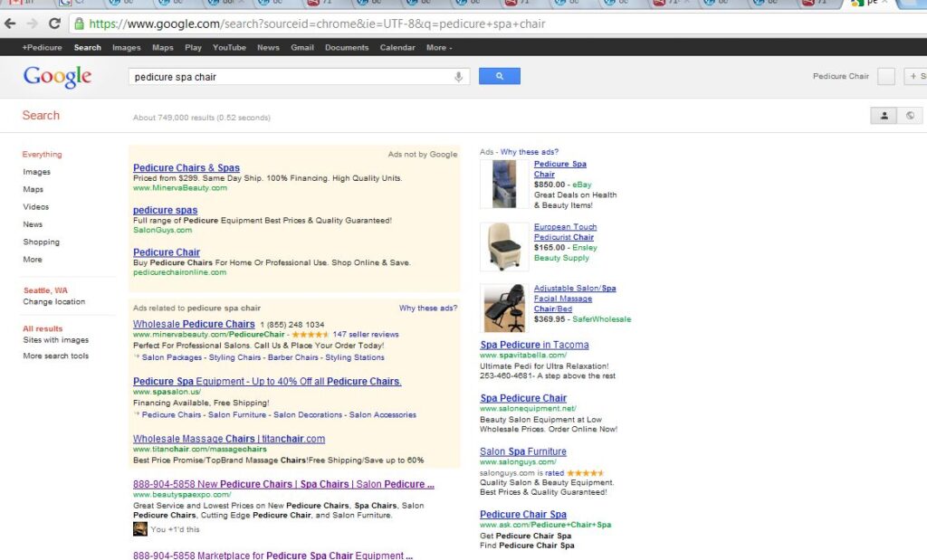
Task: Select the global results globe icon
Action: [x=910, y=116]
